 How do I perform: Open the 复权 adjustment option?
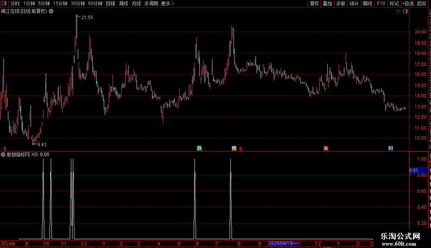314,3
